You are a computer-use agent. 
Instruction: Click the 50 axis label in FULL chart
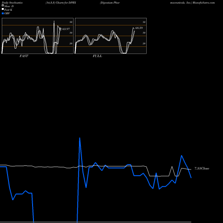tap(144, 33)
